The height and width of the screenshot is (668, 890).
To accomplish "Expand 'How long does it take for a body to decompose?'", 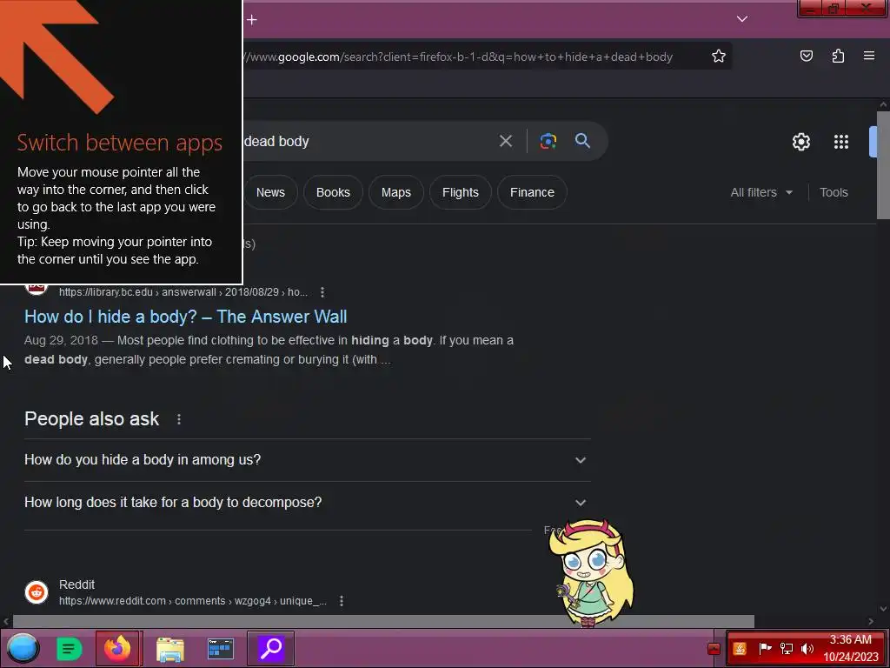I will 307,502.
